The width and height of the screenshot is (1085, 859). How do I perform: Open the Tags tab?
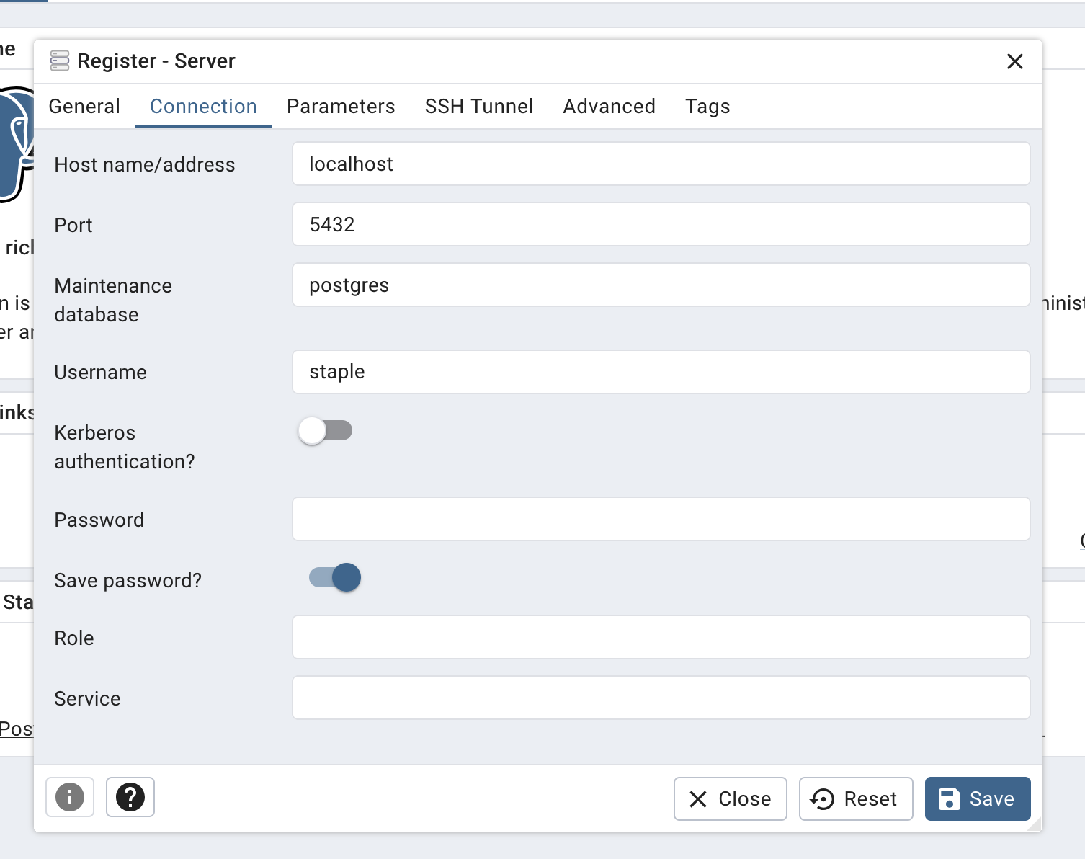coord(707,107)
